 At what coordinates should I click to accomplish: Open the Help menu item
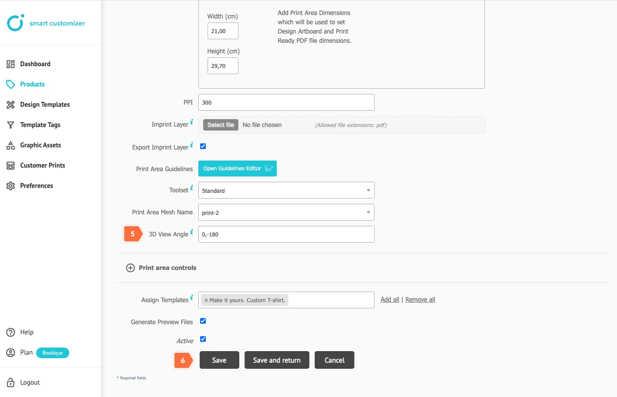tap(27, 332)
